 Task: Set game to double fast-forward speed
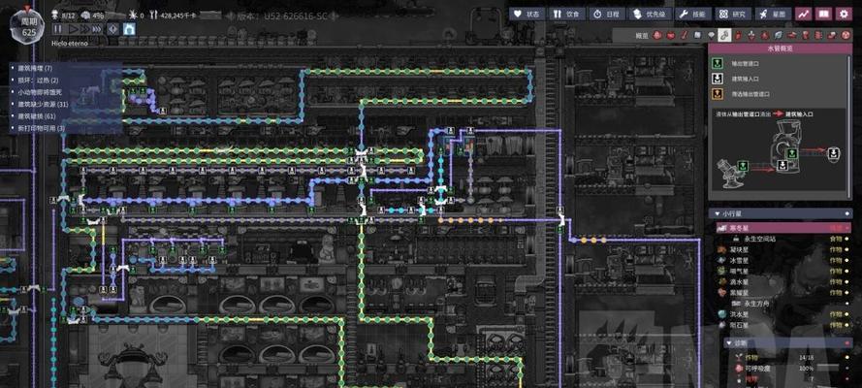[x=83, y=28]
